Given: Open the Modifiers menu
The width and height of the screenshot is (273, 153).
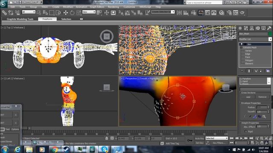Looking at the screenshot, I should tap(68, 7).
